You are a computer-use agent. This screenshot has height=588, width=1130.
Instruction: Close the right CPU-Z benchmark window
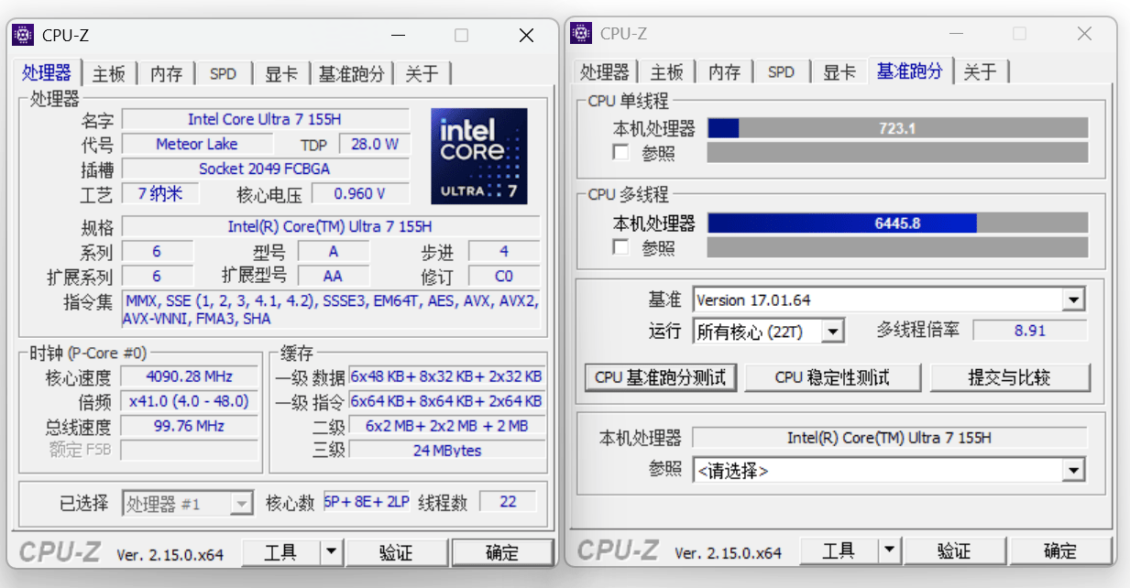coord(1084,34)
